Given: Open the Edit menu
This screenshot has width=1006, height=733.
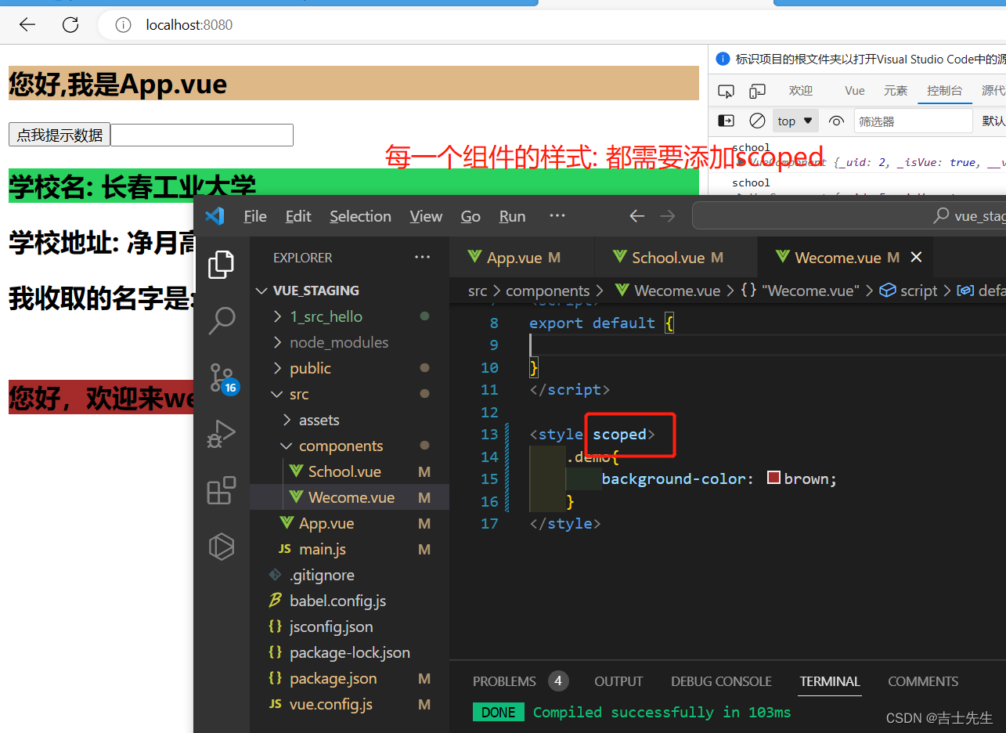Looking at the screenshot, I should click(x=298, y=216).
